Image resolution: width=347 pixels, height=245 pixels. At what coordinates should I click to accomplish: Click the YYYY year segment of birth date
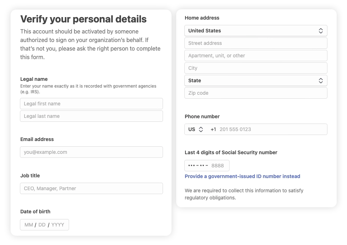[x=58, y=225]
